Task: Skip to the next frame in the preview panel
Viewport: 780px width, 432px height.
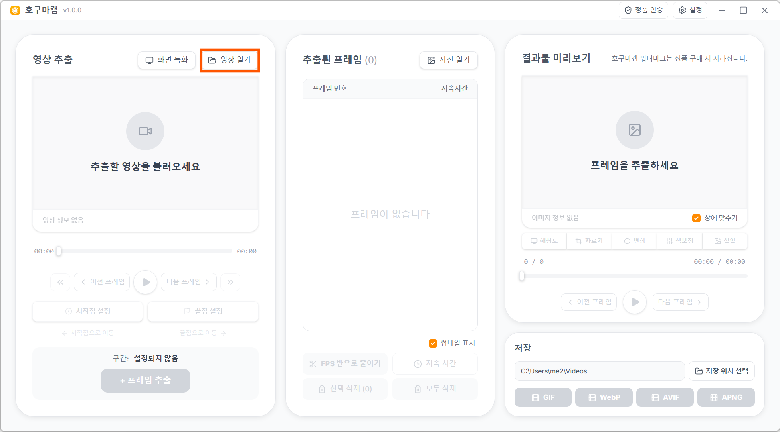Action: click(x=680, y=302)
